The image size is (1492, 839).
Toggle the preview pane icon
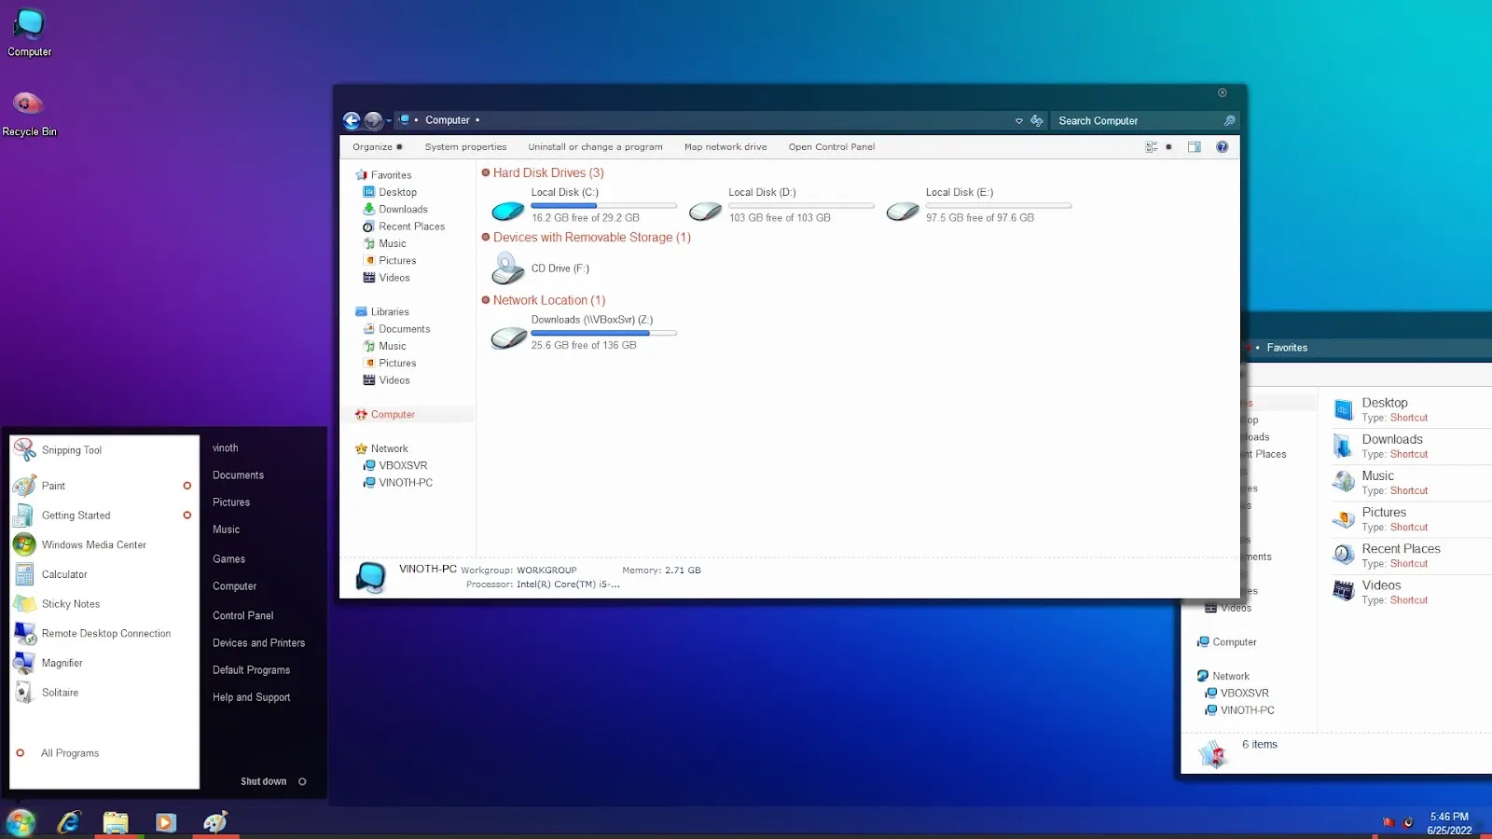click(1194, 147)
